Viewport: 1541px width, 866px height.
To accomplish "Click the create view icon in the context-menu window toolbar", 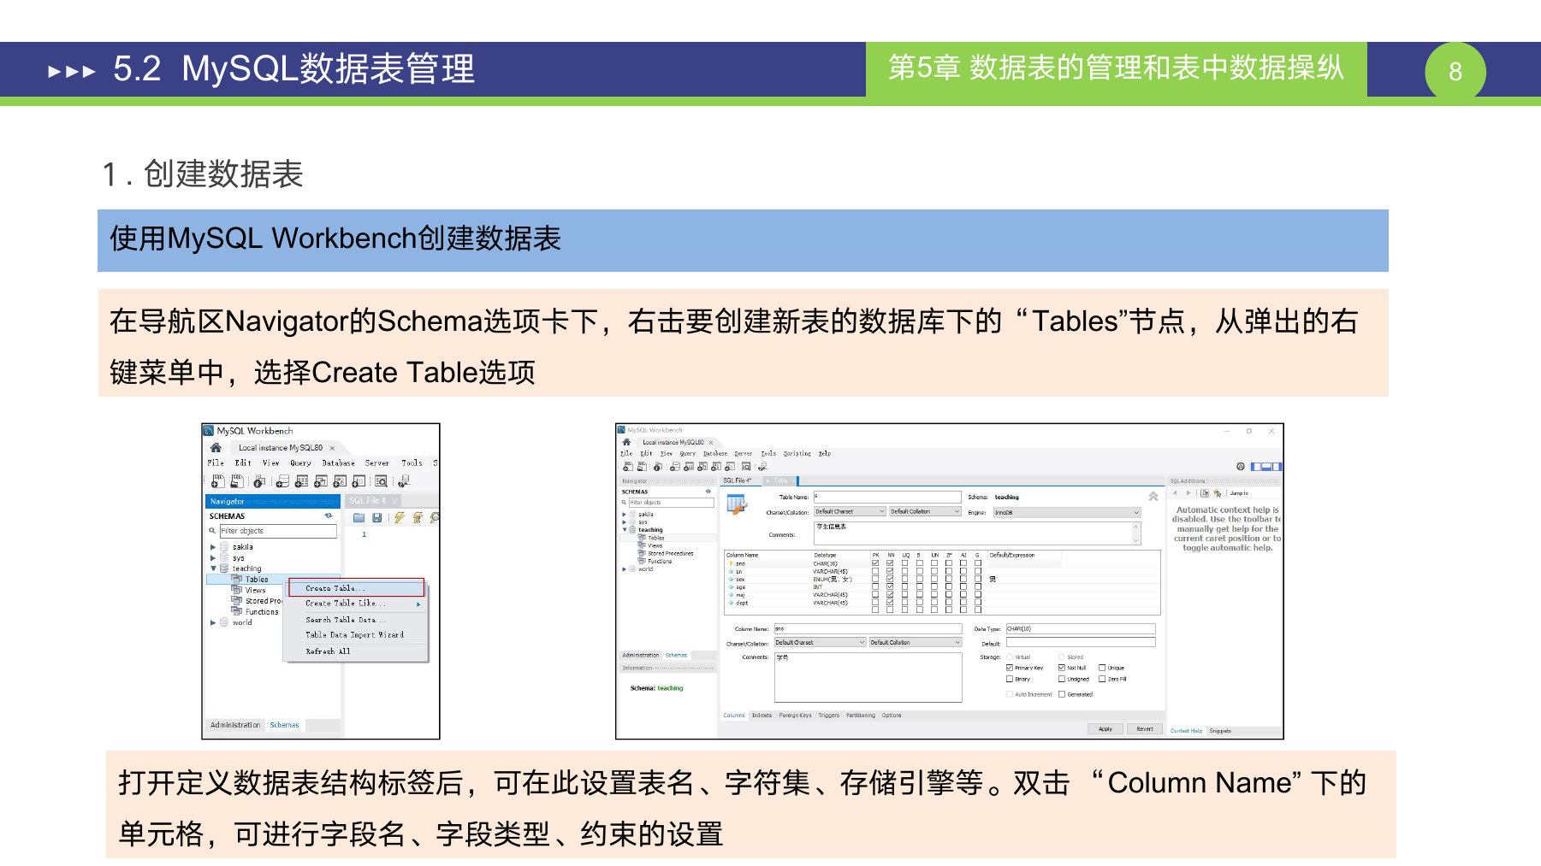I will click(321, 481).
